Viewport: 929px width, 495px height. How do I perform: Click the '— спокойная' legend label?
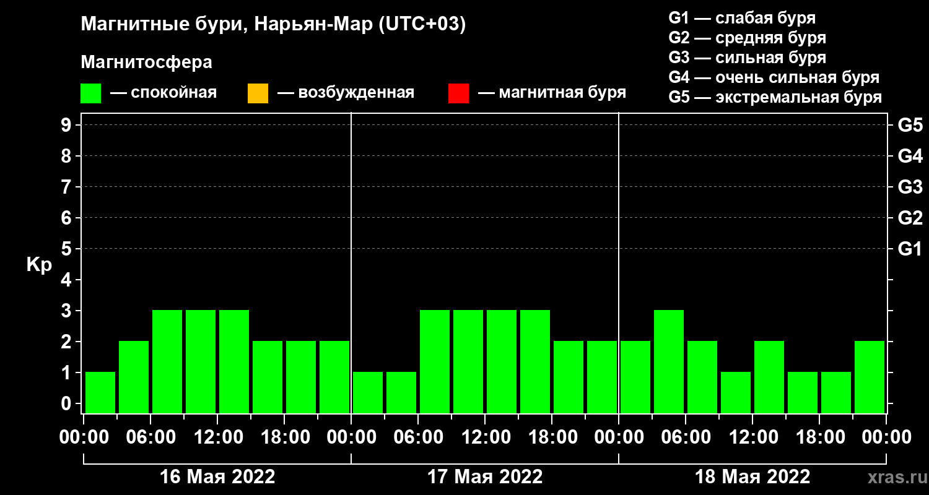pos(164,93)
